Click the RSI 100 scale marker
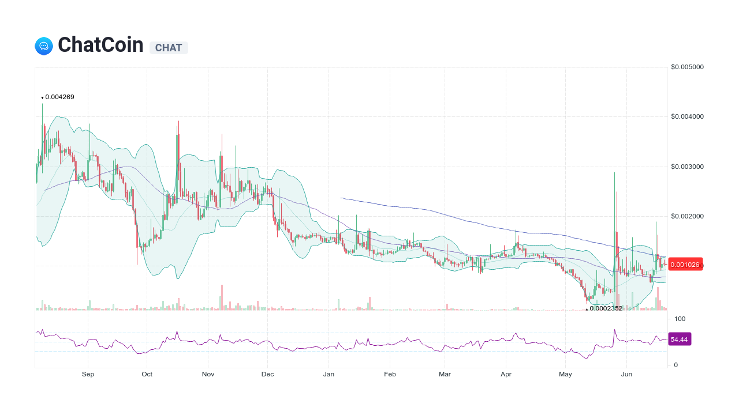Image resolution: width=739 pixels, height=415 pixels. [679, 318]
